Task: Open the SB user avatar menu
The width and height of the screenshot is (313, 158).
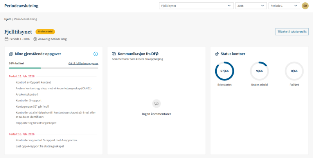Action: tap(305, 6)
